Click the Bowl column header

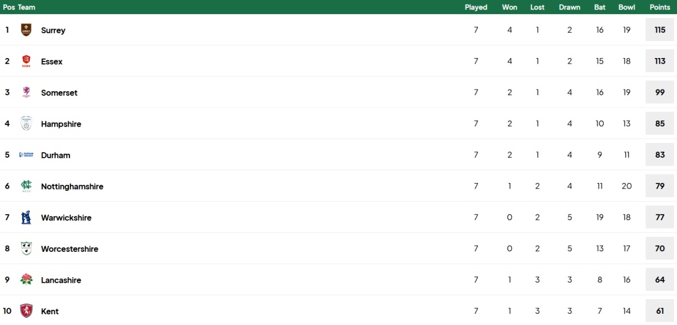tap(627, 7)
